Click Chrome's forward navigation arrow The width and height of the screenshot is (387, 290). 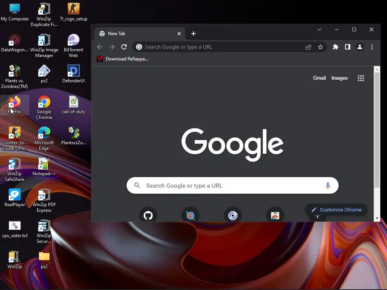click(x=112, y=47)
